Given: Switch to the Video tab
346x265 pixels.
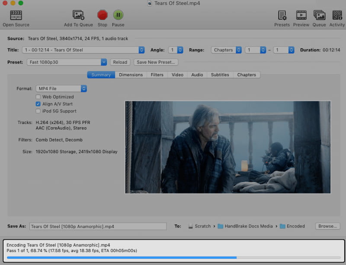Looking at the screenshot, I should [x=178, y=74].
